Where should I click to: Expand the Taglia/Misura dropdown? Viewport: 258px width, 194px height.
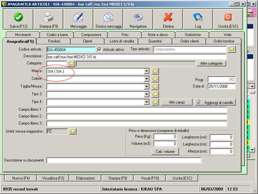(x=146, y=87)
